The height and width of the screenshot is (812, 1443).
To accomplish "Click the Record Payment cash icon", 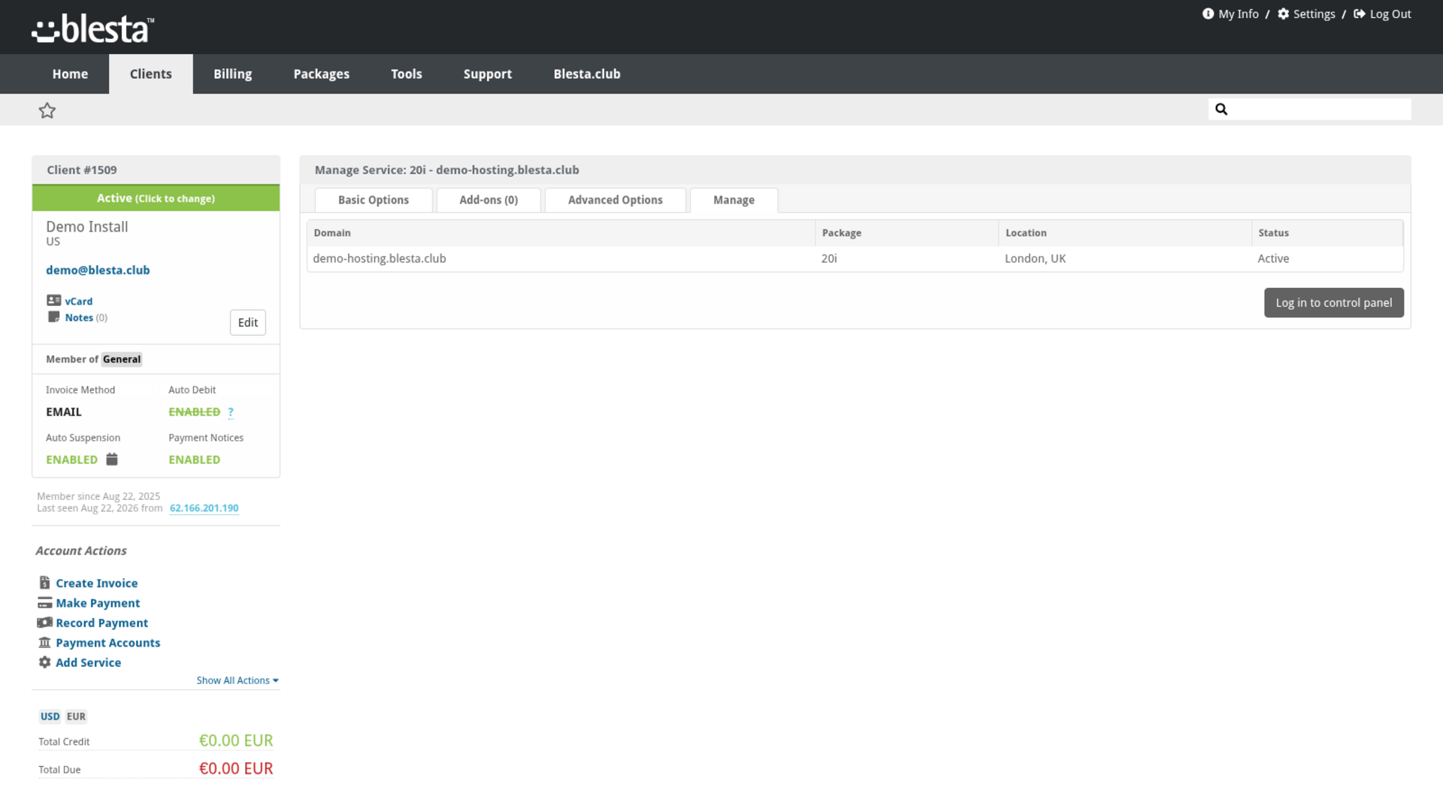I will point(44,622).
